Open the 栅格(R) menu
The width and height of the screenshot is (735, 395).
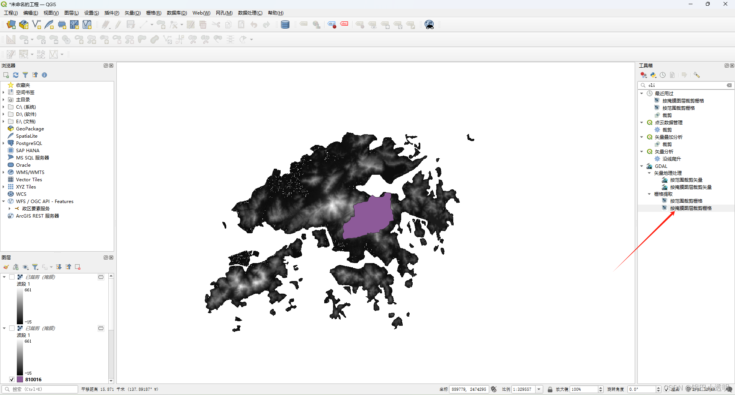click(154, 13)
